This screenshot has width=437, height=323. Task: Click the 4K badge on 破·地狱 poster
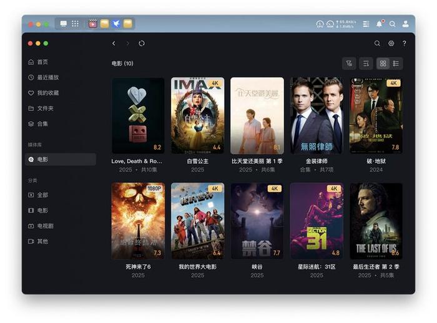pyautogui.click(x=393, y=83)
